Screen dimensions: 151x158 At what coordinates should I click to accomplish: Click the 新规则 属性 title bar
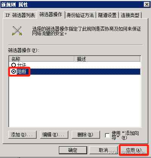(72, 5)
